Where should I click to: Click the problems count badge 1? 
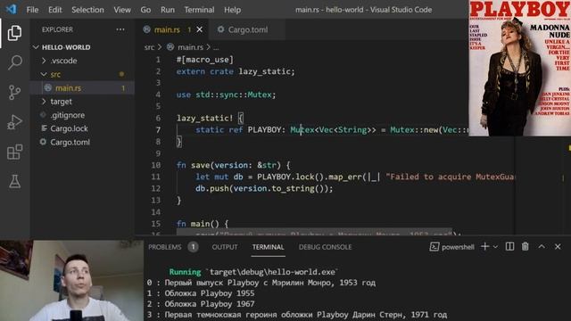coord(193,247)
